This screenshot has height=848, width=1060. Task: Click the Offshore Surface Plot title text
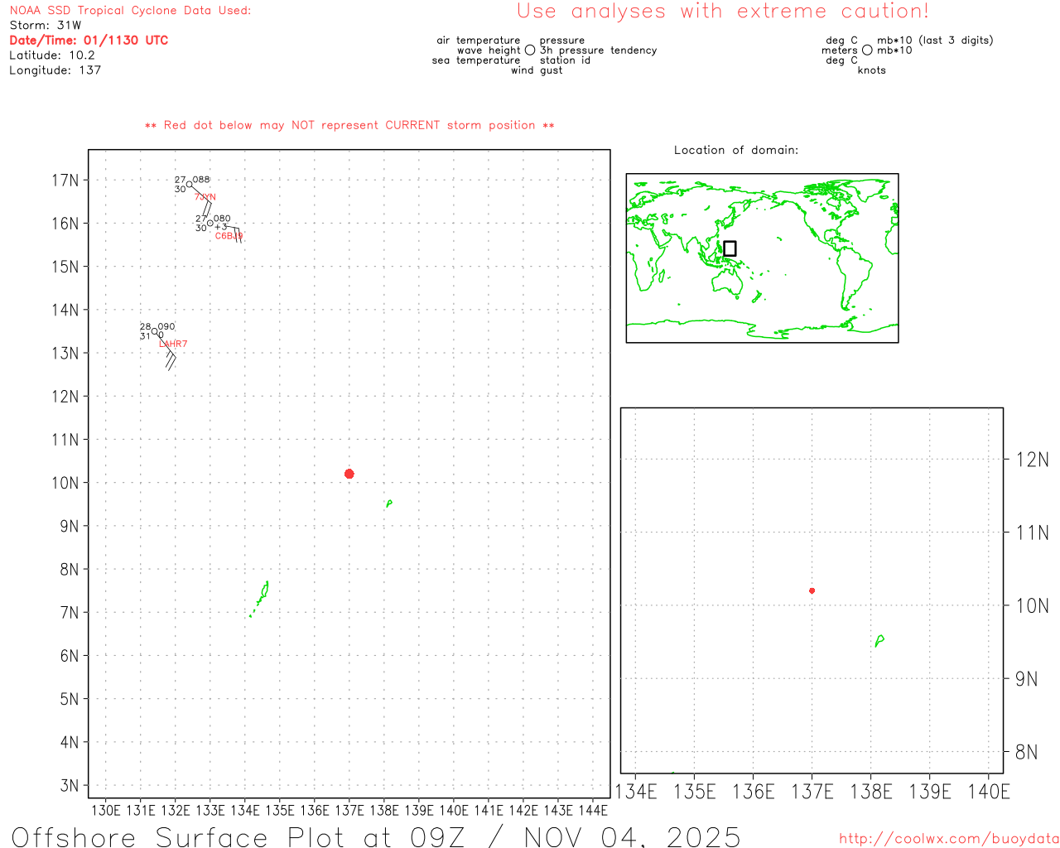click(x=376, y=836)
